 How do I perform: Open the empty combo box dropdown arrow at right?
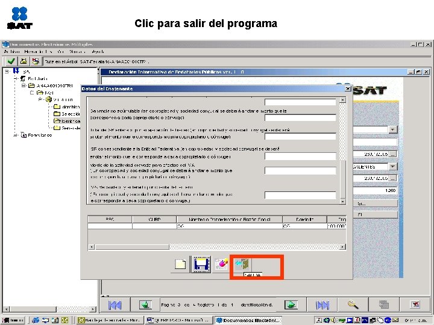(393, 129)
